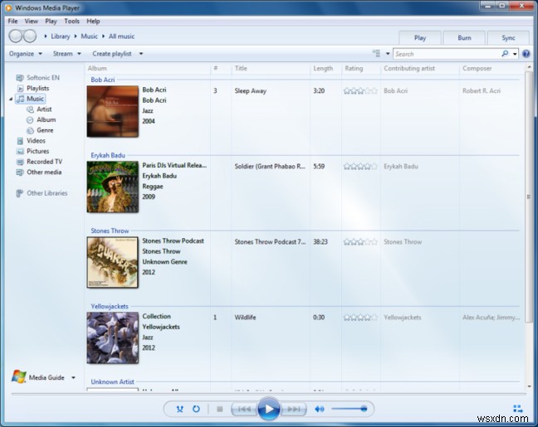Open the Organize dropdown
The width and height of the screenshot is (538, 427).
pyautogui.click(x=26, y=54)
